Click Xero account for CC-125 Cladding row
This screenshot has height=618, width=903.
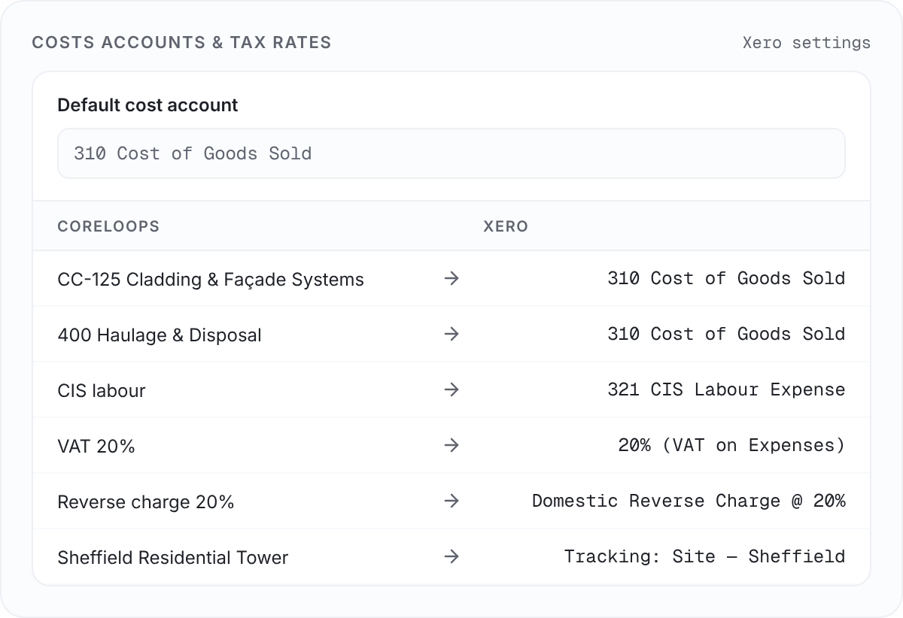pos(726,278)
